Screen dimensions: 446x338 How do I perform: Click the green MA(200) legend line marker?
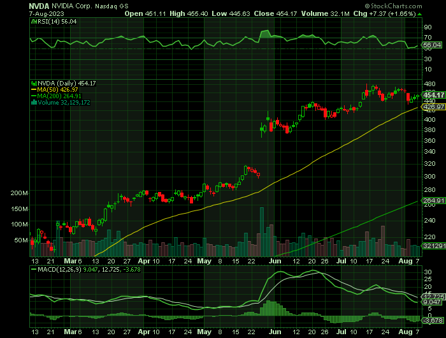coord(34,96)
